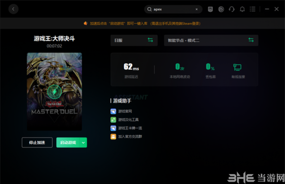This screenshot has width=285, height=184.
Task: Open the Epic games library icon
Action: coord(210,9)
